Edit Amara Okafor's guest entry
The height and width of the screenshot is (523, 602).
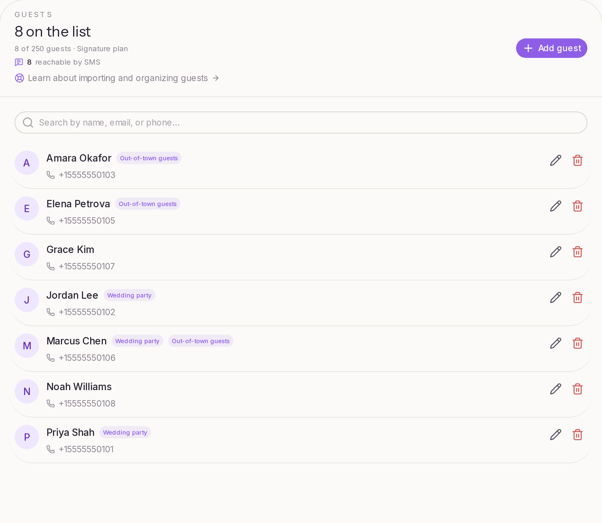coord(556,160)
